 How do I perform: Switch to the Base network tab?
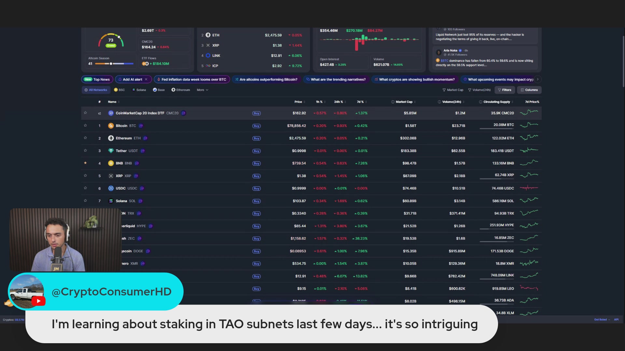(x=159, y=90)
